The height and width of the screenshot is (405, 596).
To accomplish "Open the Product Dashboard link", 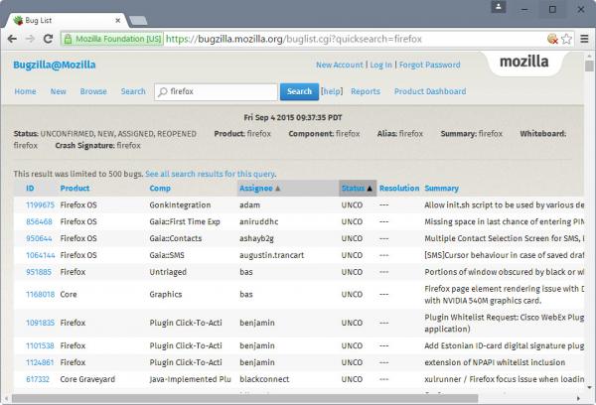I will pos(430,91).
